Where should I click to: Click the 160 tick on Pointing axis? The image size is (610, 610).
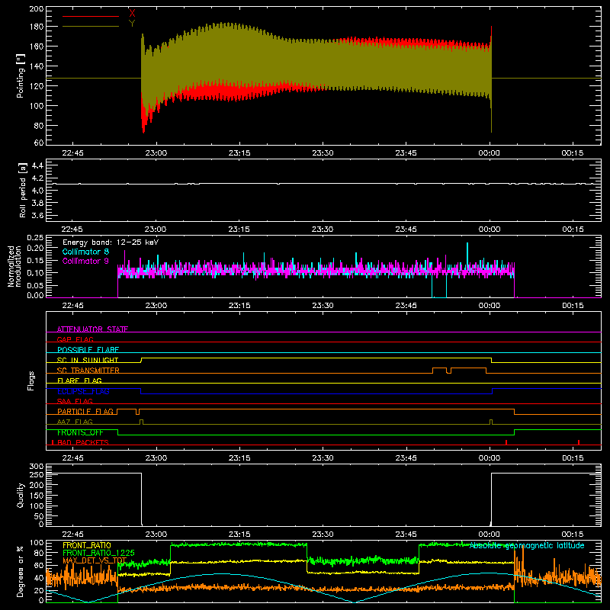(x=37, y=47)
